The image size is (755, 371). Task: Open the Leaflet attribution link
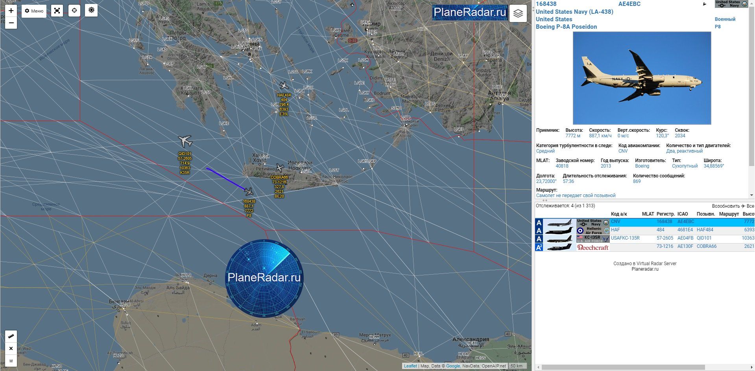(x=410, y=366)
